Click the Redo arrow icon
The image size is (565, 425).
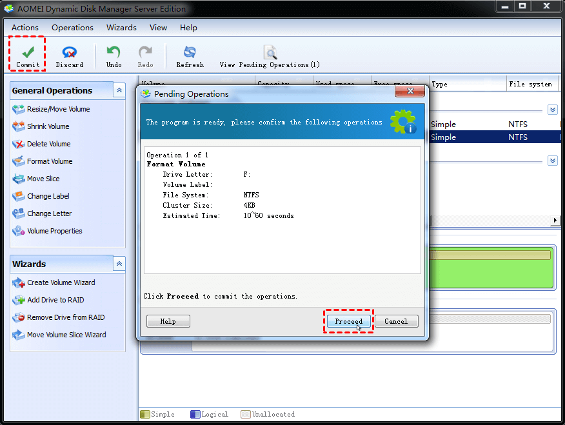point(145,52)
